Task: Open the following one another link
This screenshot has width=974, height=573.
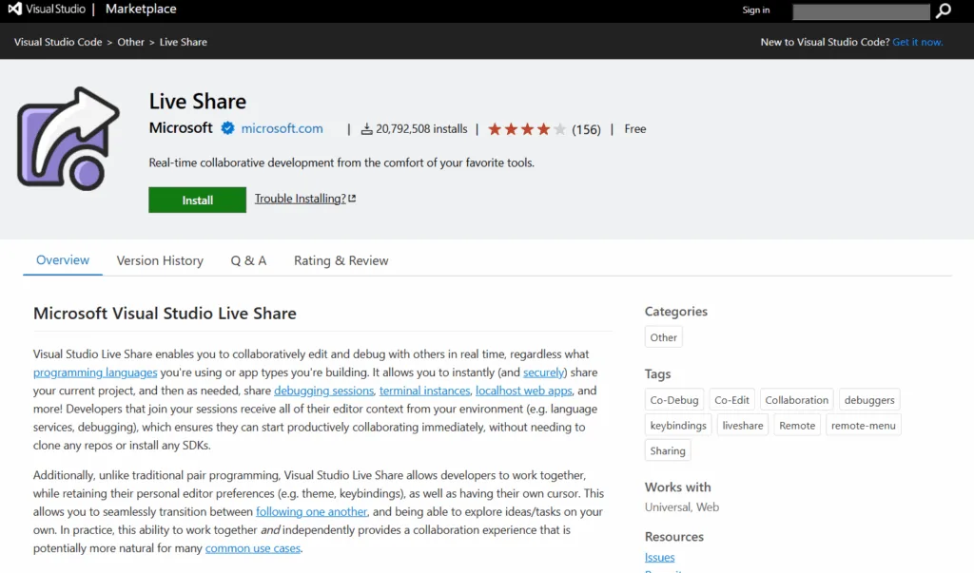Action: coord(311,511)
